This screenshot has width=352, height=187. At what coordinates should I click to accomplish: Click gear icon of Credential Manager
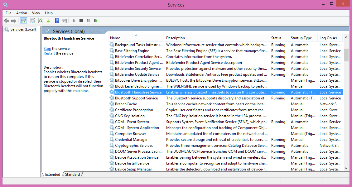pyautogui.click(x=112, y=140)
